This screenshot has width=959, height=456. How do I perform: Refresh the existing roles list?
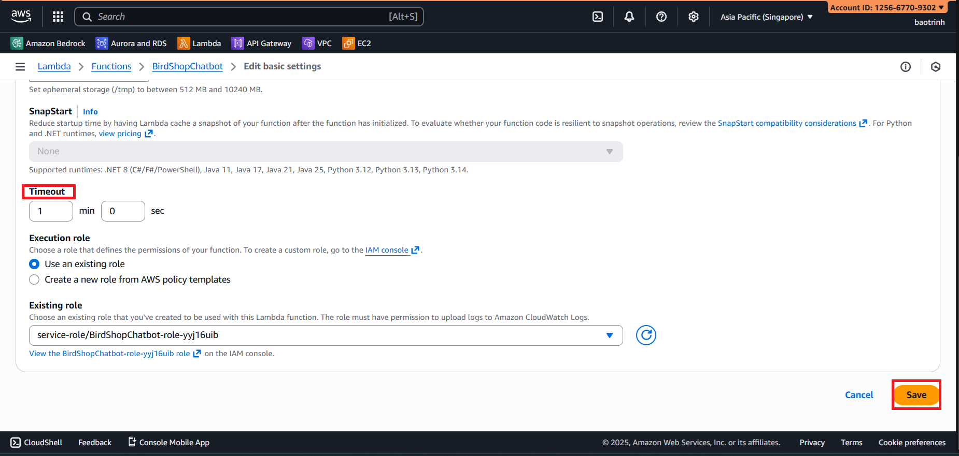click(x=646, y=335)
